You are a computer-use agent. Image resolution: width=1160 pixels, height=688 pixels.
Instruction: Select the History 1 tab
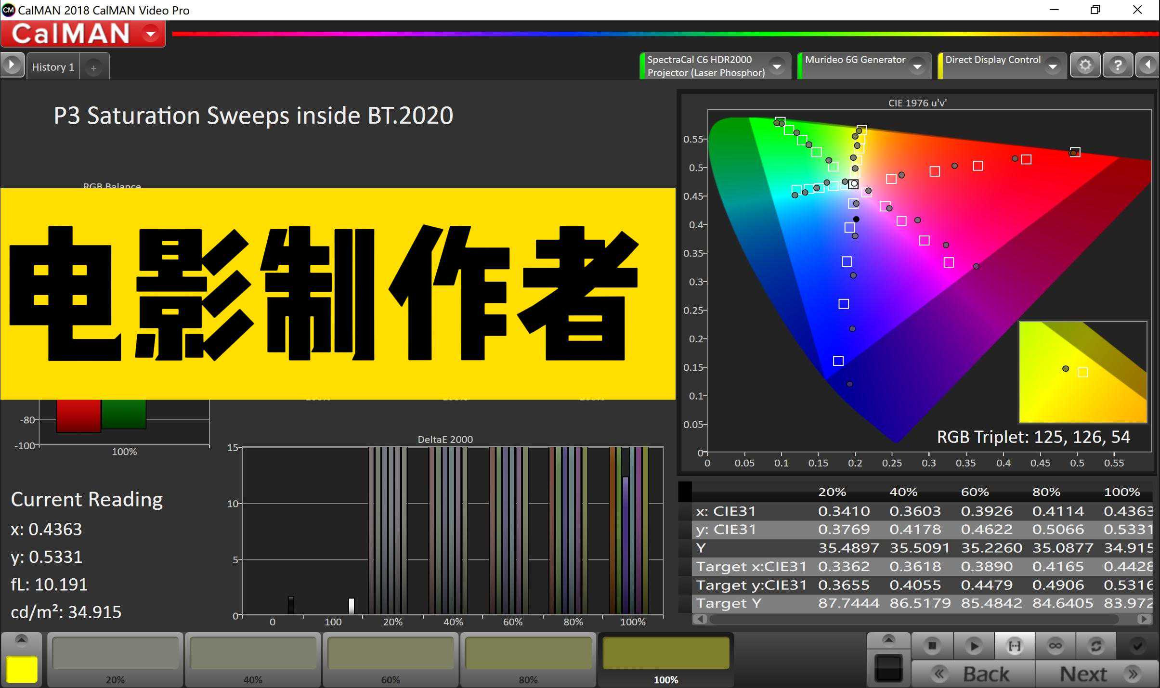53,67
